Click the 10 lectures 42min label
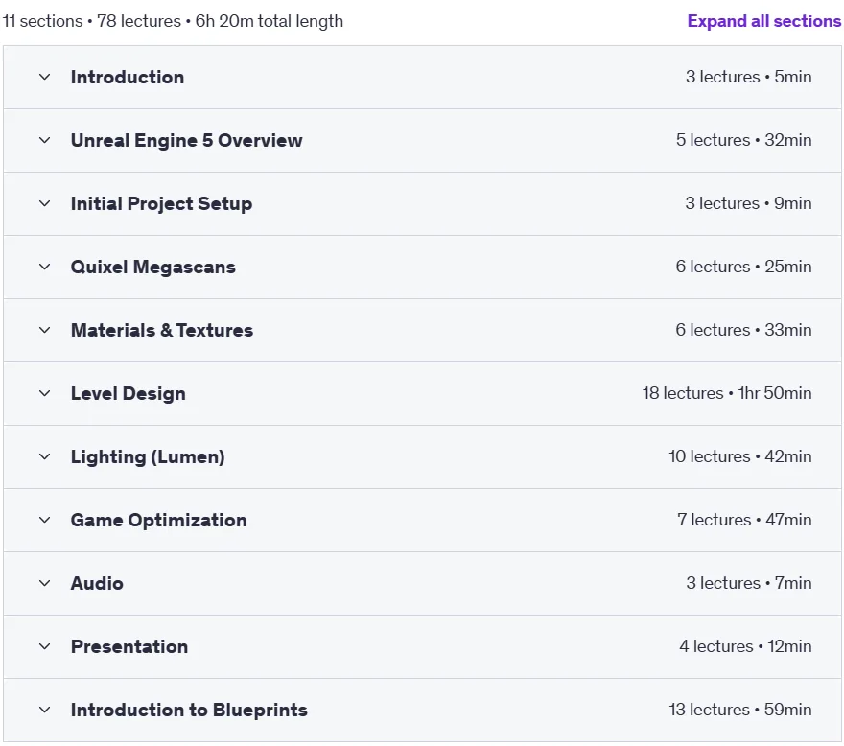844x746 pixels. [740, 456]
